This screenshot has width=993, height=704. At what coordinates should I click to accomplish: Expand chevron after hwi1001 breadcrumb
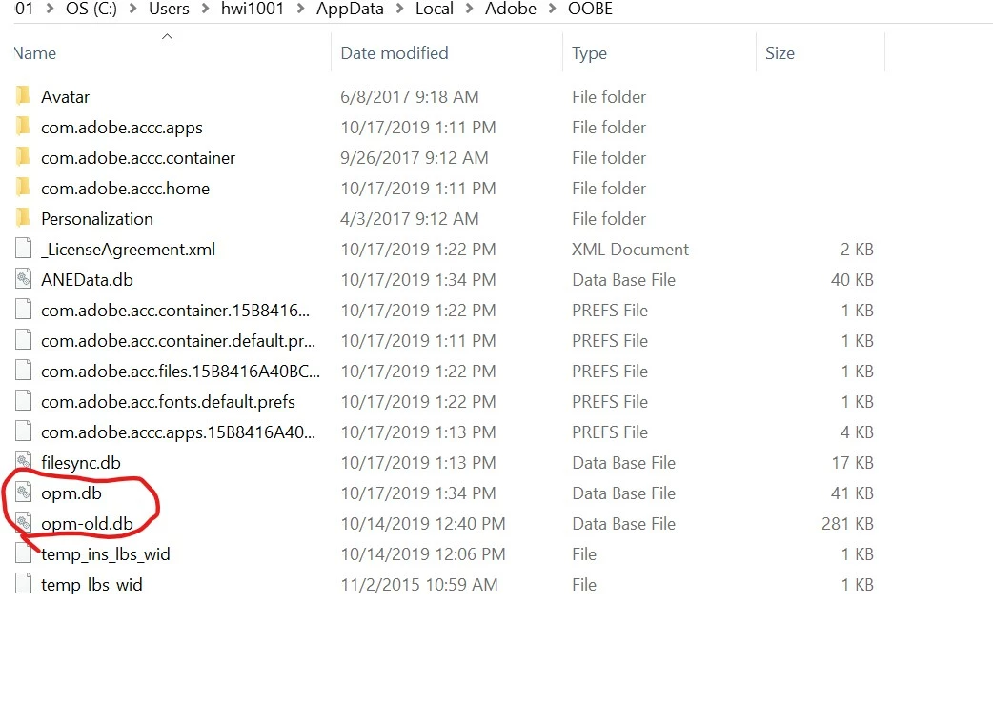click(x=300, y=9)
